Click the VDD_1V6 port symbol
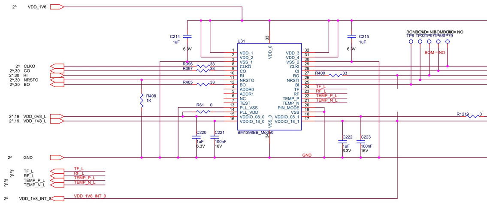 click(x=57, y=7)
